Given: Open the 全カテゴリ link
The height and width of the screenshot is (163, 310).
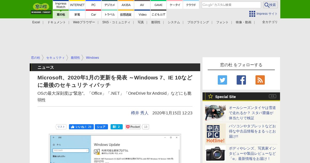Looking at the screenshot, I should (270, 22).
